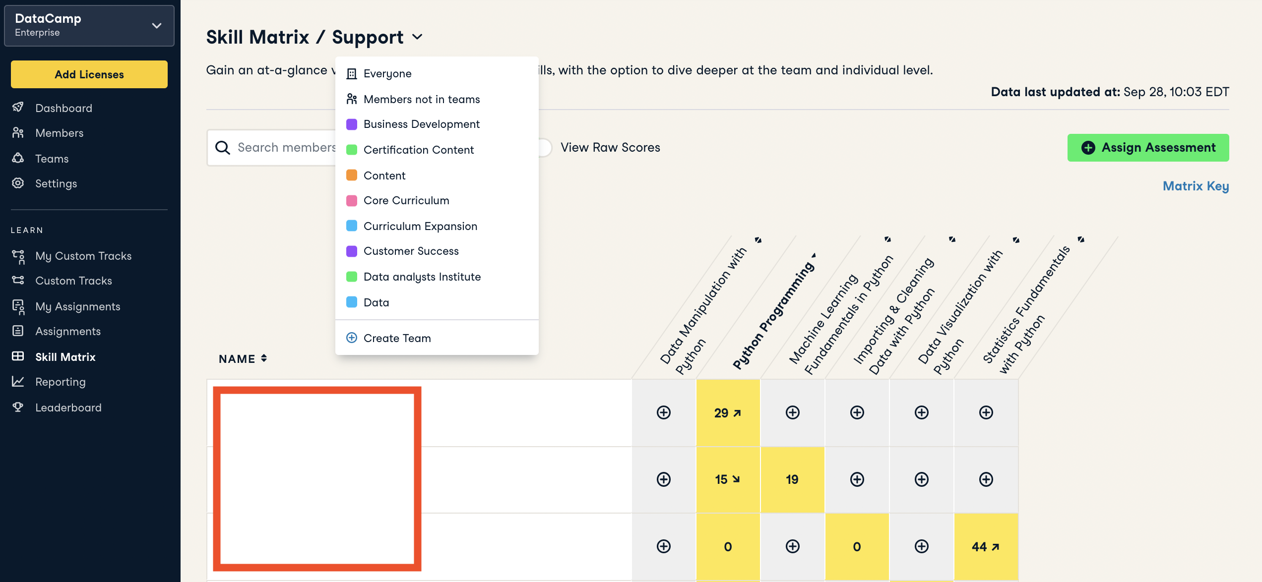Click the magnifier icon in member search
1262x582 pixels.
223,148
